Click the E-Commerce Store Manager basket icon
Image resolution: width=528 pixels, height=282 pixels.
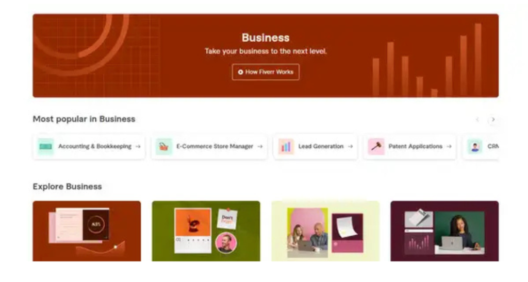coord(164,147)
